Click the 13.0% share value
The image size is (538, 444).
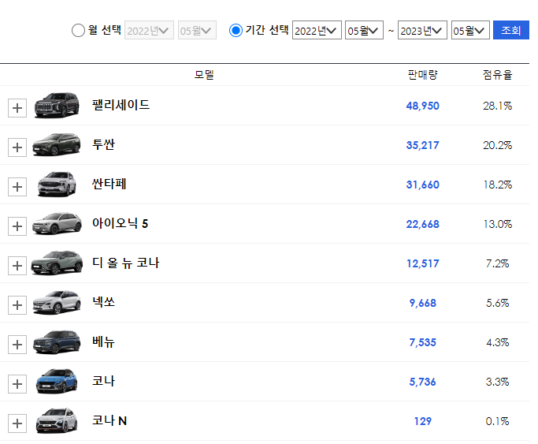(498, 224)
